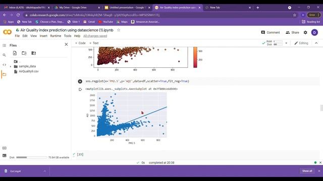
Task: Open Go.mp4 download options chevron
Action: pos(45,171)
